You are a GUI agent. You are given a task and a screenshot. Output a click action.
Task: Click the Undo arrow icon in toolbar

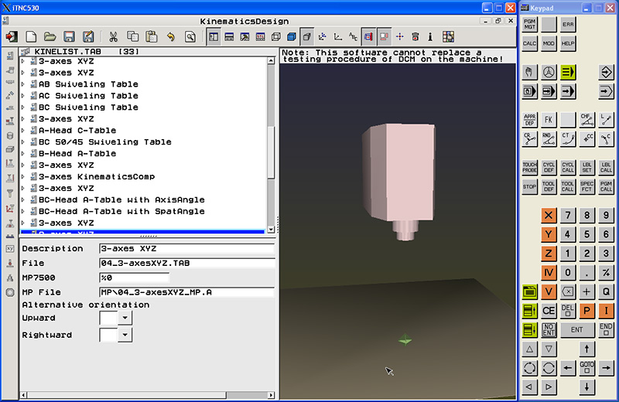tap(170, 36)
